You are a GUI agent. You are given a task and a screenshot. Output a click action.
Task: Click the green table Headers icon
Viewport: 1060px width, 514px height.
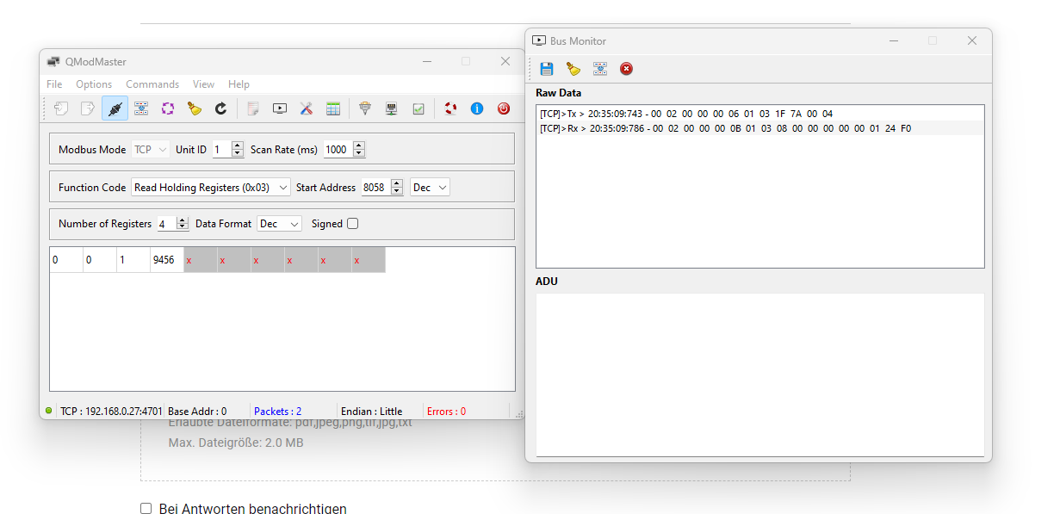332,108
